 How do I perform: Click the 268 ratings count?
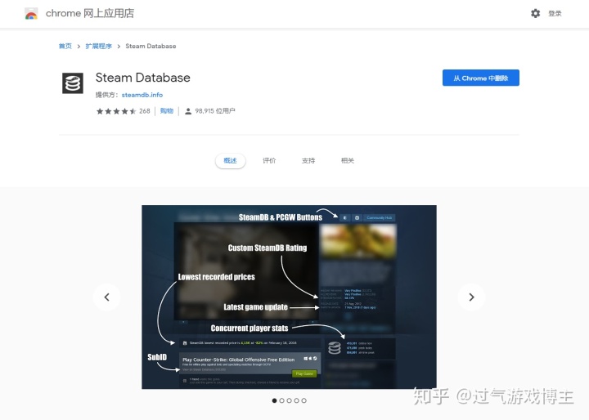(x=145, y=111)
